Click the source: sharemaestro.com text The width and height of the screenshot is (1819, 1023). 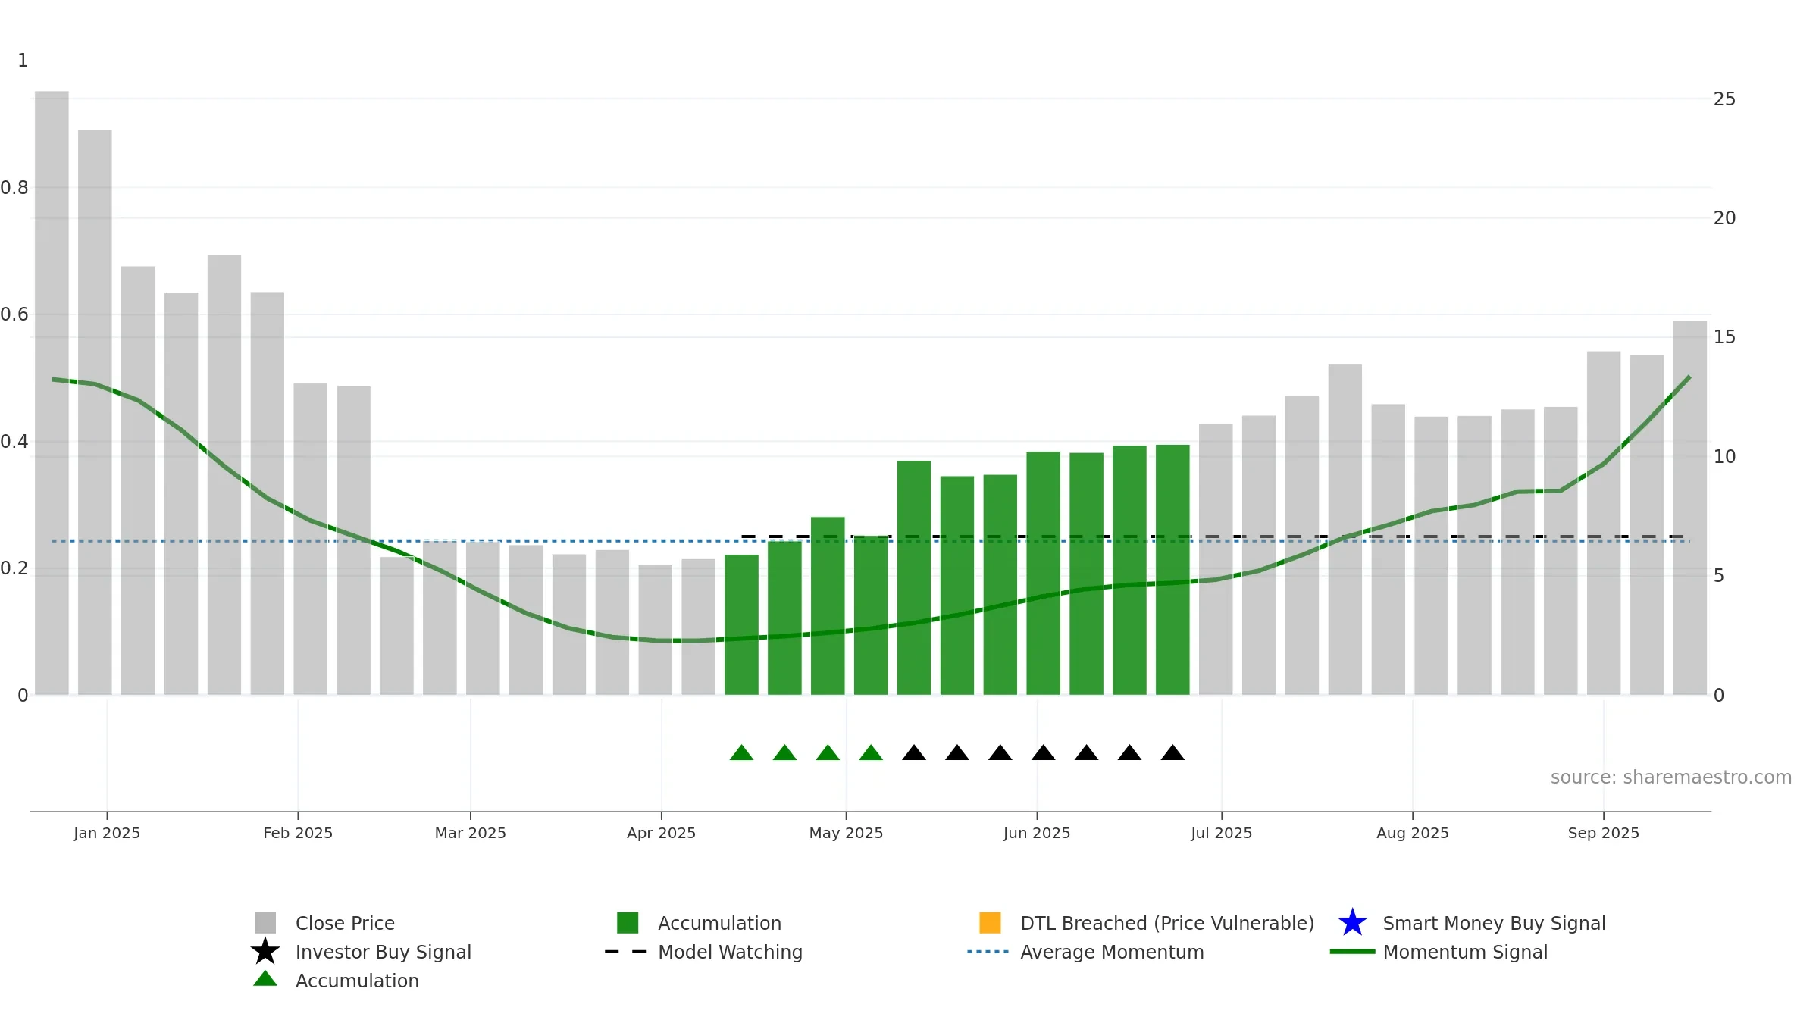(1671, 777)
